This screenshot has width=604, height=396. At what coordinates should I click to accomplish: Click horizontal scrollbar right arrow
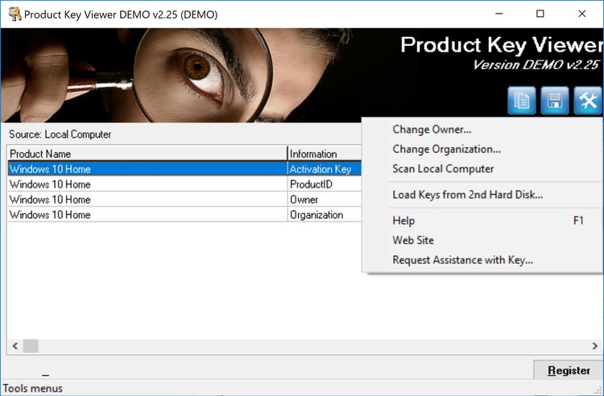point(595,345)
